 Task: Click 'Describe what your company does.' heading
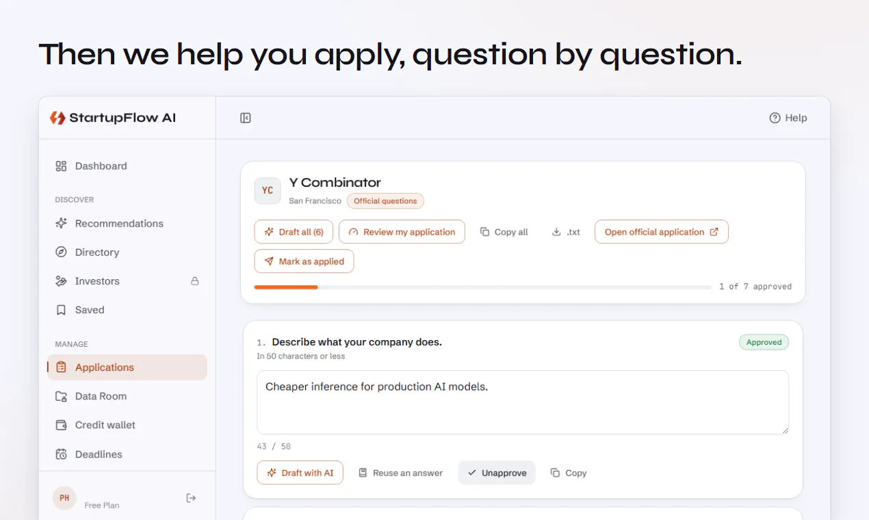pyautogui.click(x=356, y=342)
